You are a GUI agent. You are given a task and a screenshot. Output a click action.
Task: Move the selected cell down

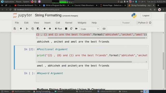pos(50,29)
